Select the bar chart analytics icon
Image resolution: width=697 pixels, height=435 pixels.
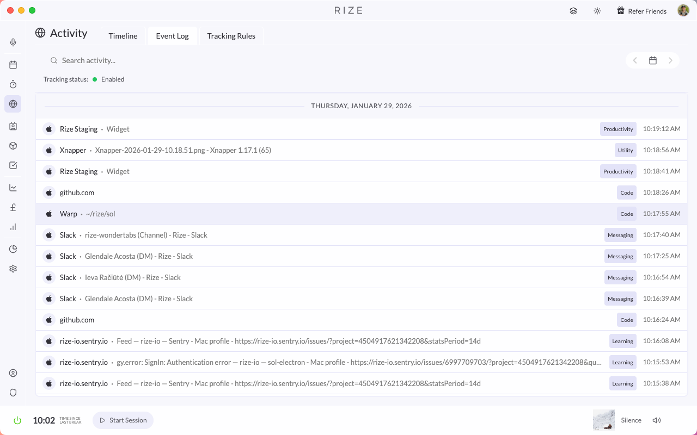tap(13, 227)
